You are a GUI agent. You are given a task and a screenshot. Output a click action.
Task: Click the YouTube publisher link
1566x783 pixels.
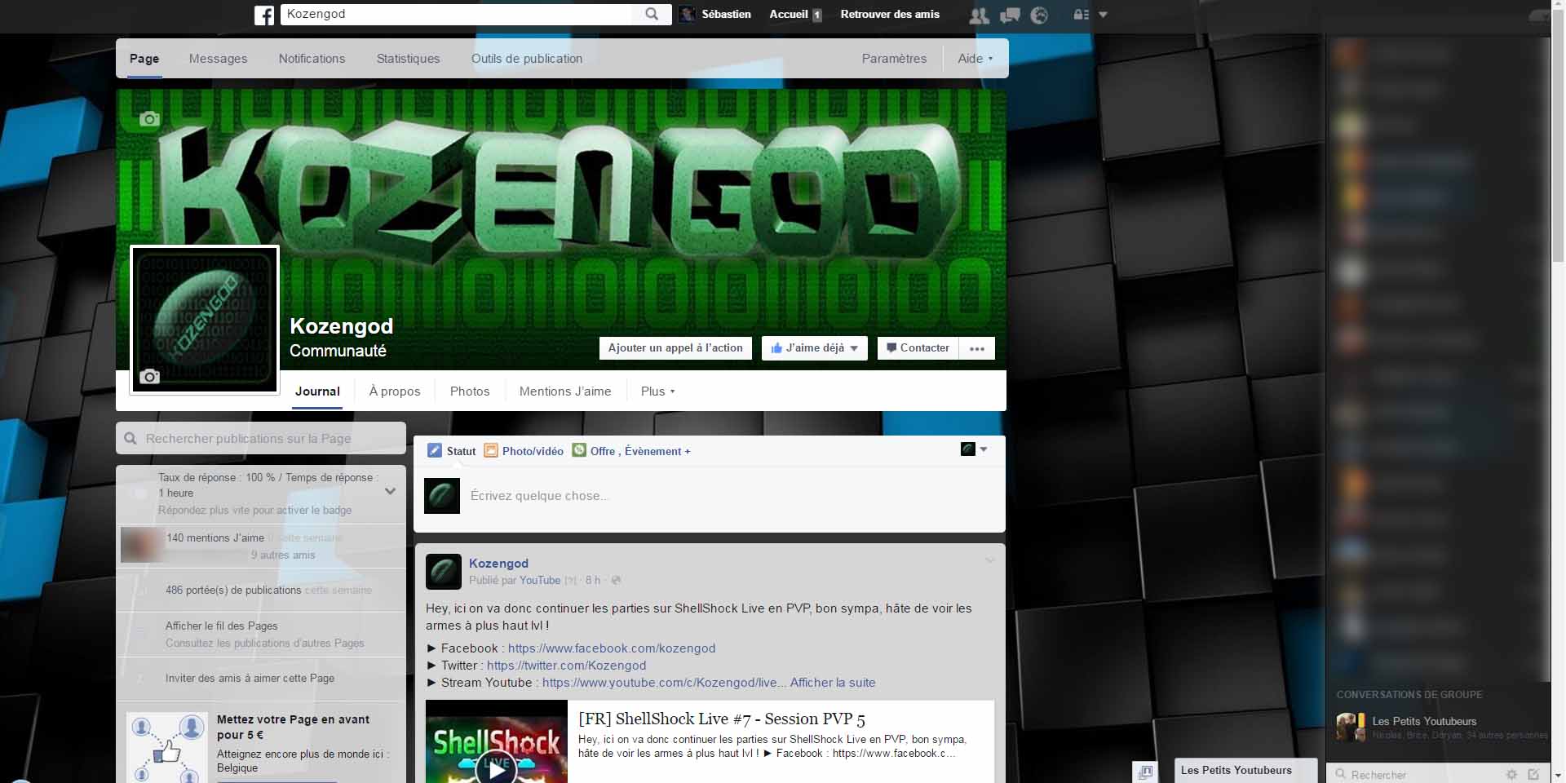[540, 581]
